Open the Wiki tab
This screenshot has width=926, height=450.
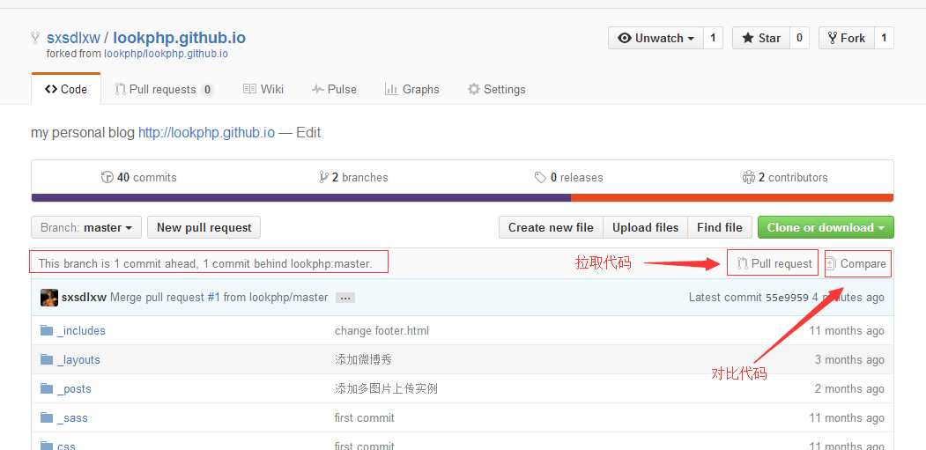[x=263, y=89]
